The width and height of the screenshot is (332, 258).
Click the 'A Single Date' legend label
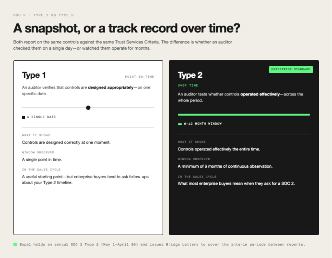tap(41, 117)
